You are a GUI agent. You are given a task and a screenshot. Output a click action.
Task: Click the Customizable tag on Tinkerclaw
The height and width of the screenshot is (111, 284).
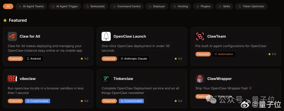pyautogui.click(x=131, y=101)
